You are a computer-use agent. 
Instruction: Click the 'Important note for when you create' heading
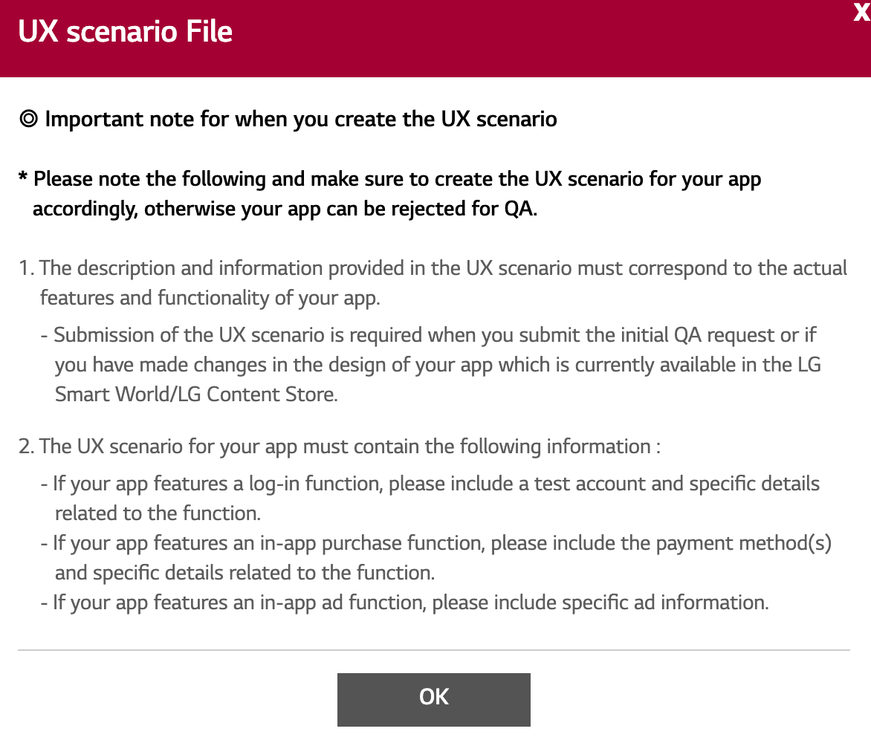pos(300,119)
